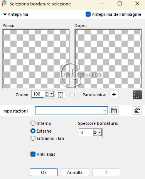Click the PaintShop Pro logo in title bar

[x=4, y=3]
